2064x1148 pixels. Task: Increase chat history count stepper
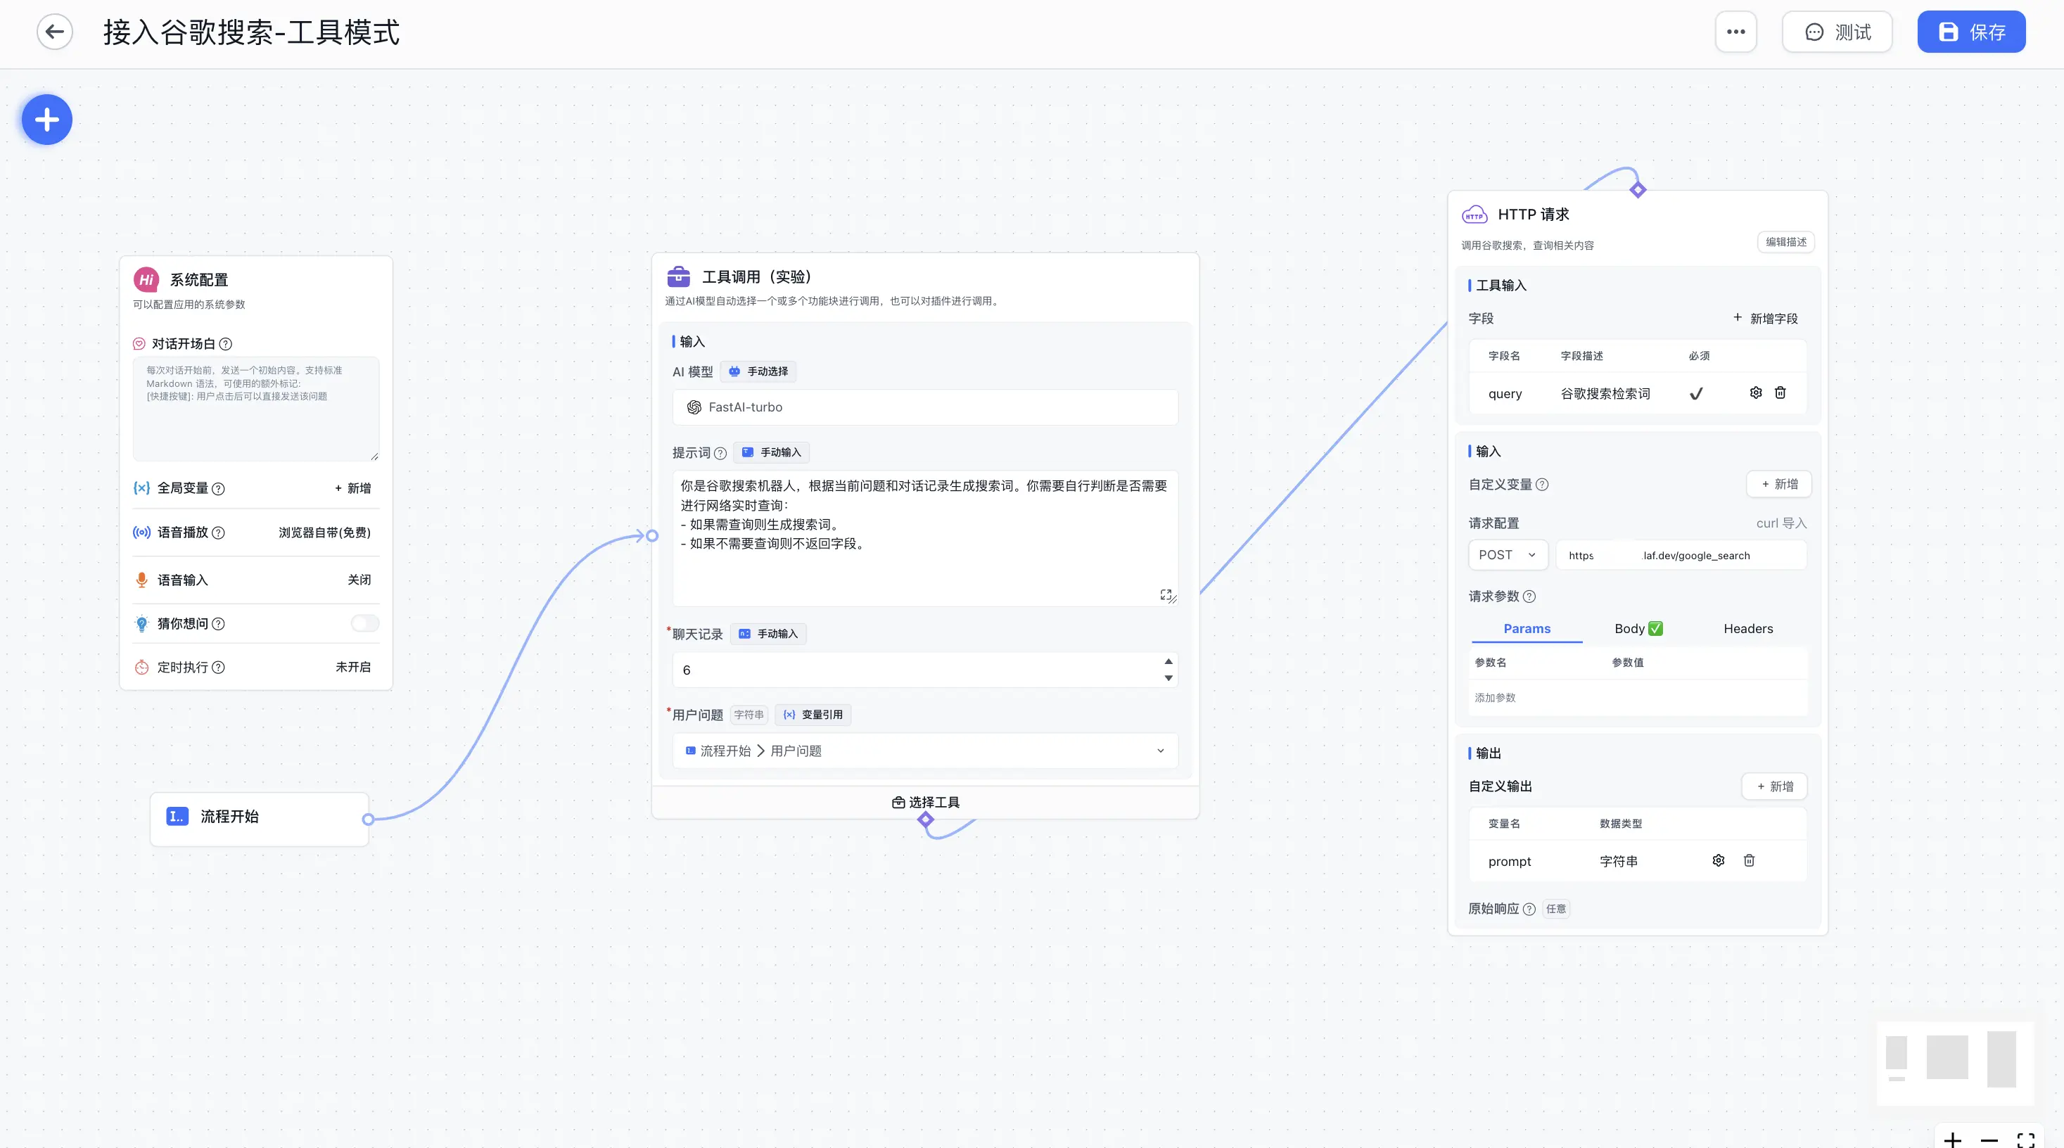click(x=1168, y=662)
